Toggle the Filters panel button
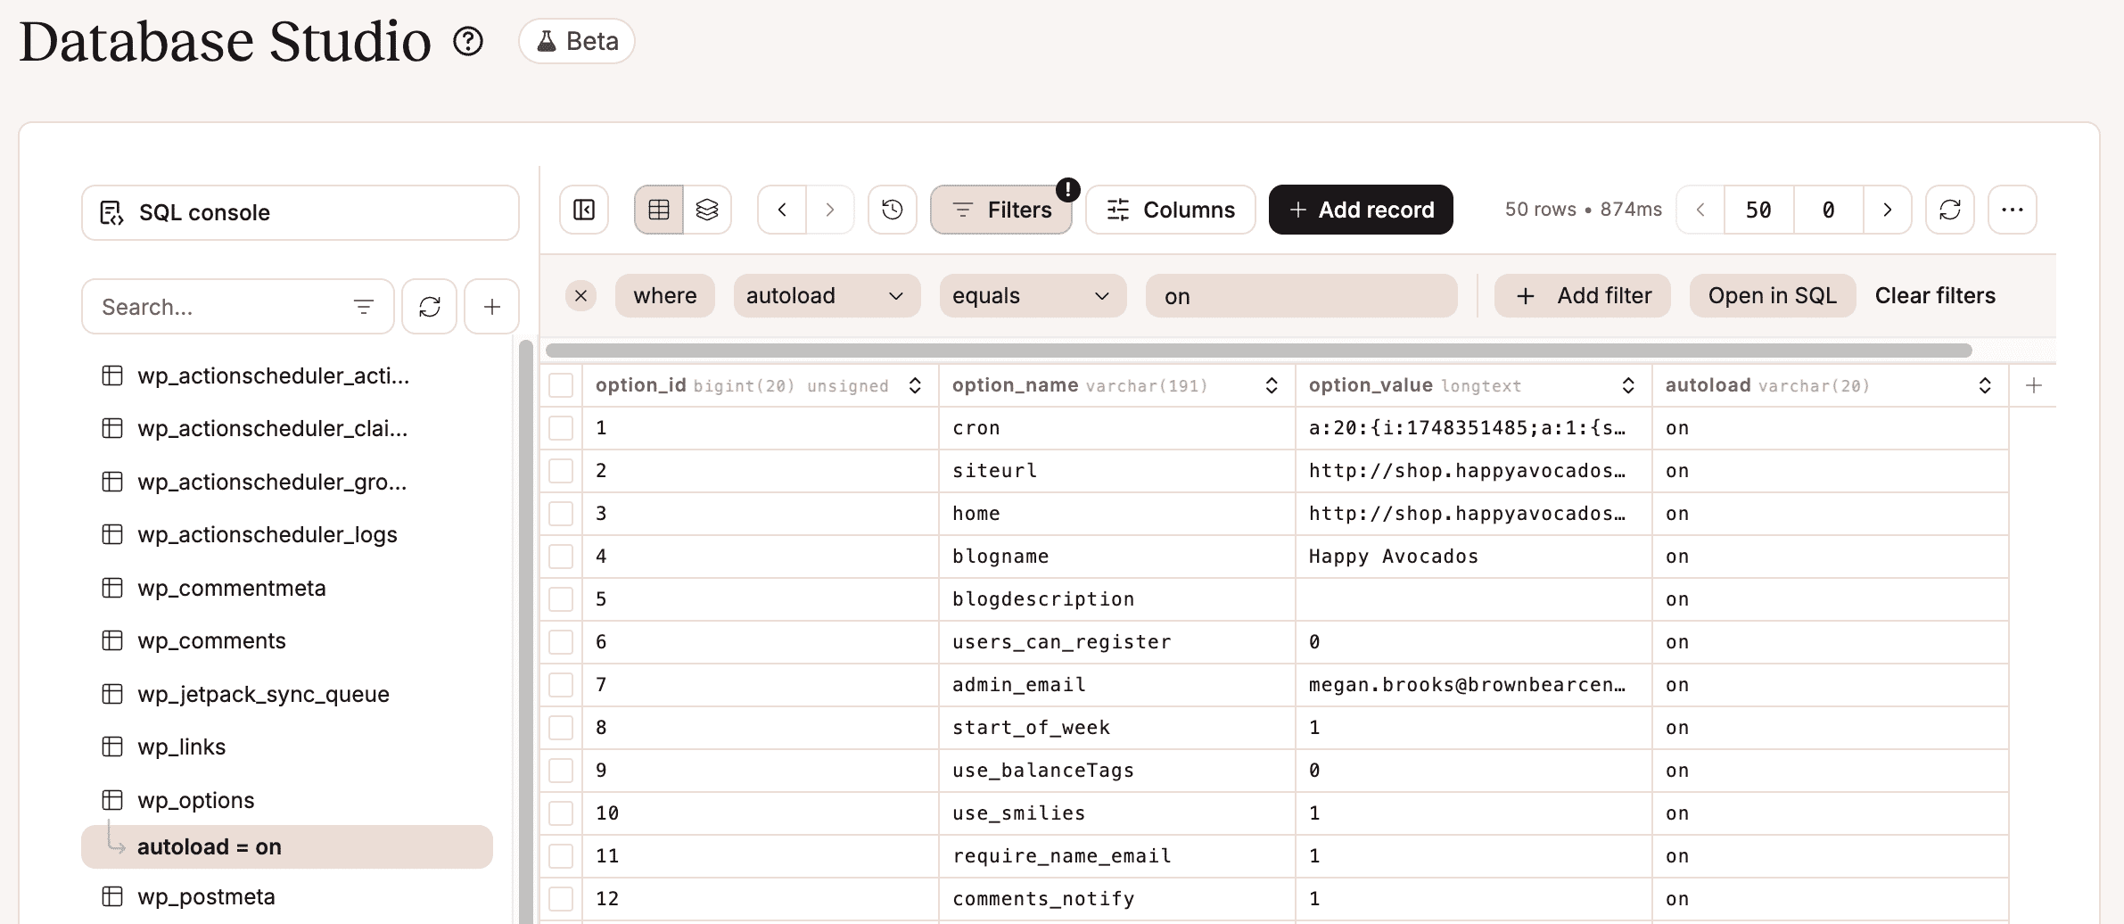This screenshot has width=2124, height=924. tap(1001, 210)
